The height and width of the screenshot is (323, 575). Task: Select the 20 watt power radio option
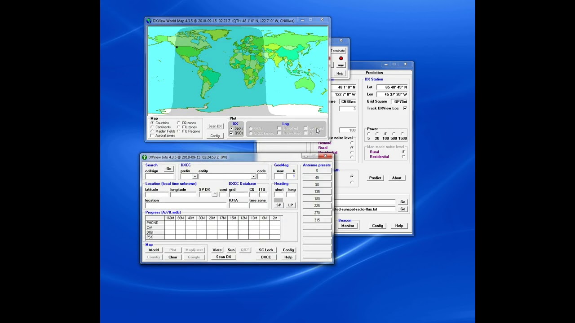(377, 134)
